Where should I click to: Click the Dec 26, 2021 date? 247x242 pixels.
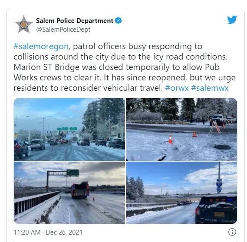64,232
